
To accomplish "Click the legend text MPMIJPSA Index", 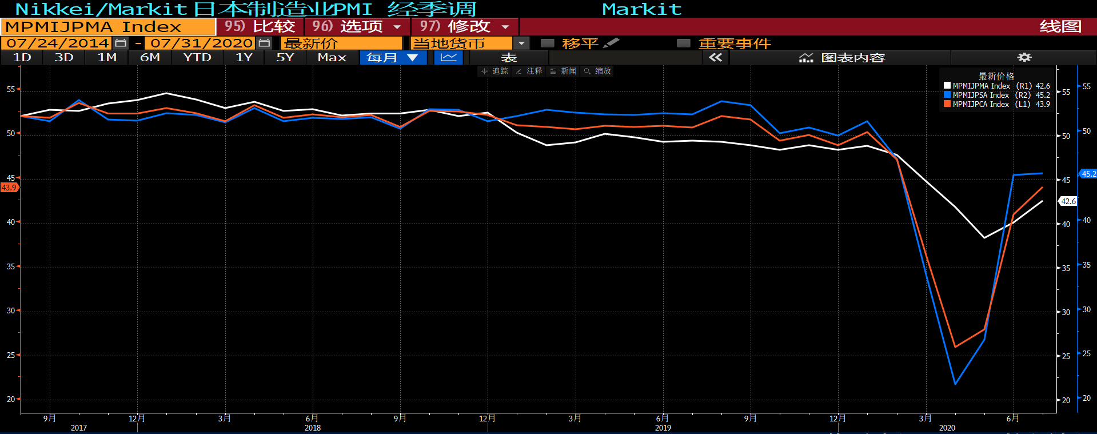I will point(980,95).
